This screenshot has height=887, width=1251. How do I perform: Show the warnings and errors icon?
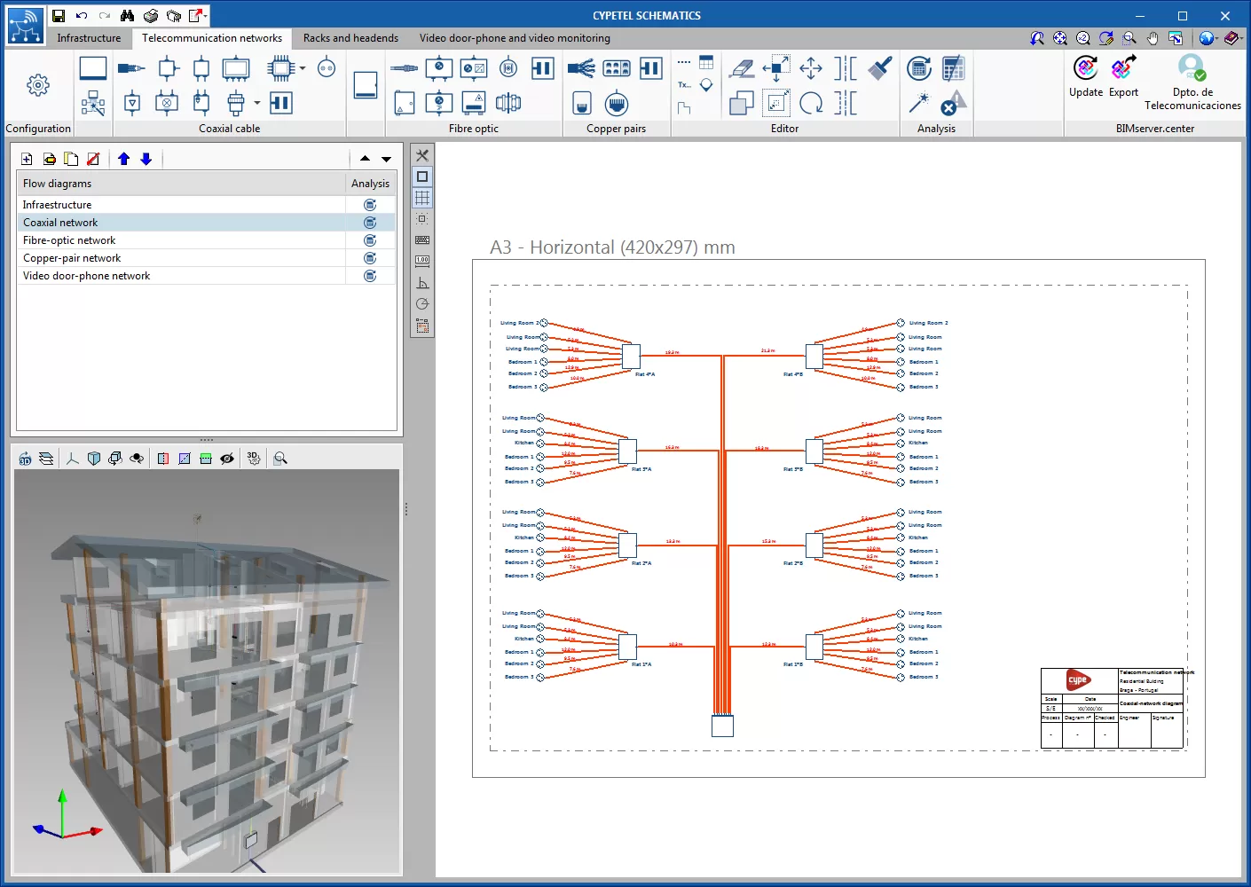tap(954, 103)
